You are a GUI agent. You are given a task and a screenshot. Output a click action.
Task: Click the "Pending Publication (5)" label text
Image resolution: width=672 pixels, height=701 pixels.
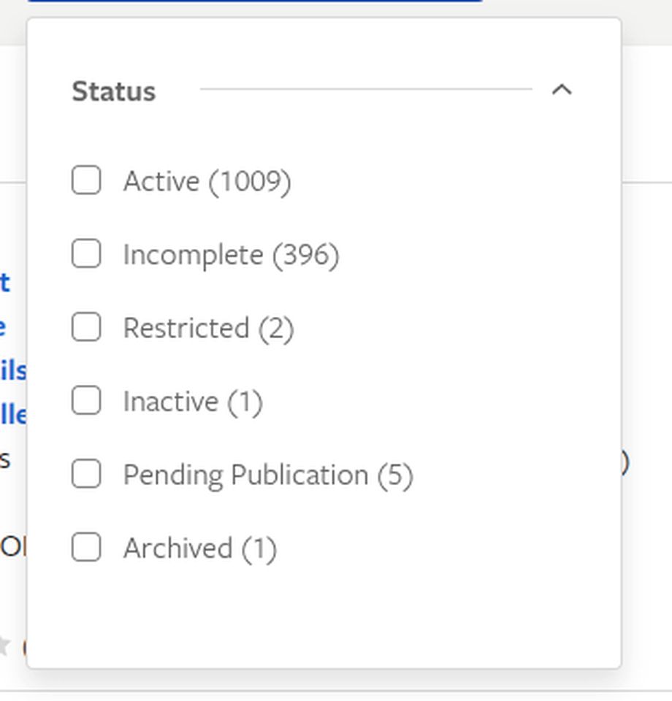click(x=267, y=475)
